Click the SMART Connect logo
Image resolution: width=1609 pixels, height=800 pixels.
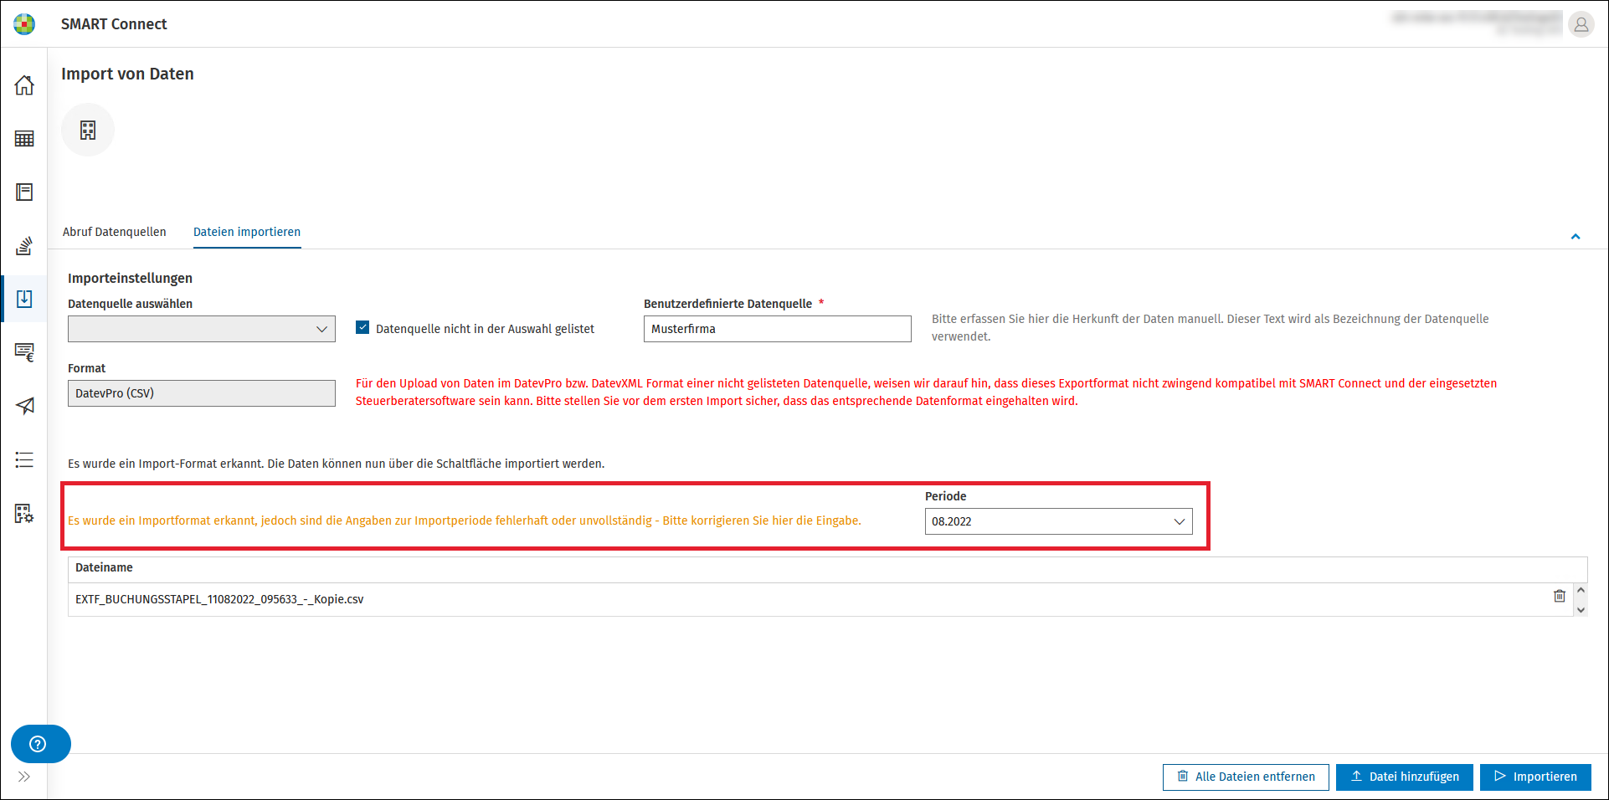coord(24,24)
